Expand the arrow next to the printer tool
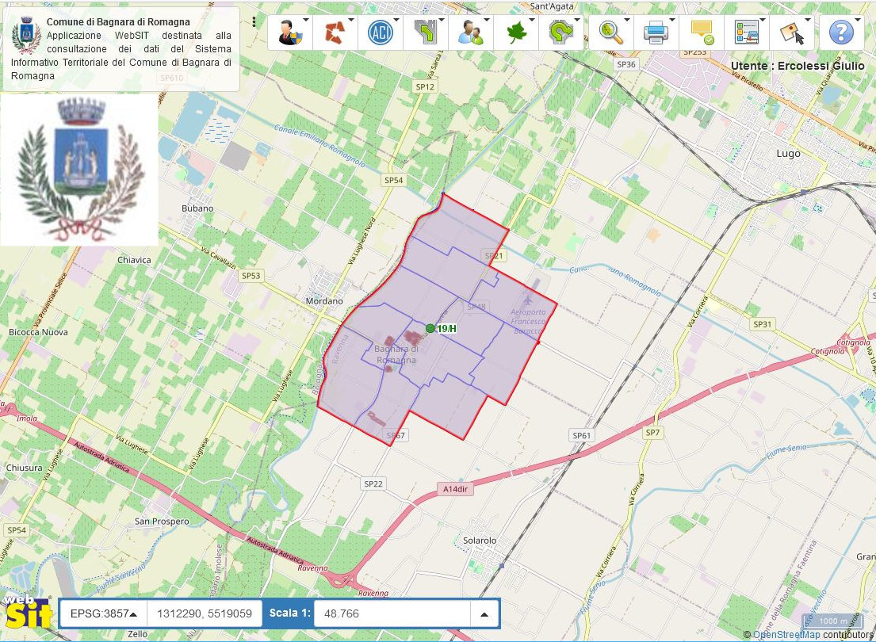This screenshot has height=642, width=876. (672, 20)
